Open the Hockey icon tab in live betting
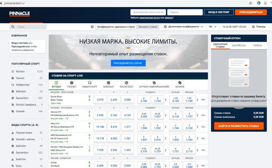 (180, 83)
